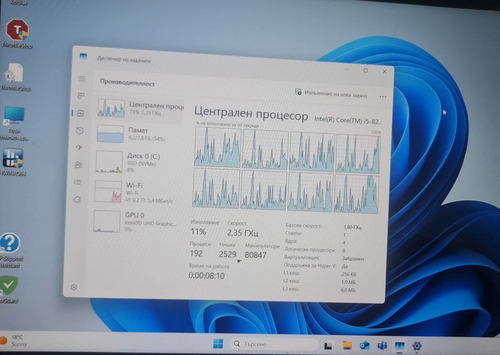
Task: Open HWiNFO64 desktop icon
Action: pyautogui.click(x=13, y=162)
